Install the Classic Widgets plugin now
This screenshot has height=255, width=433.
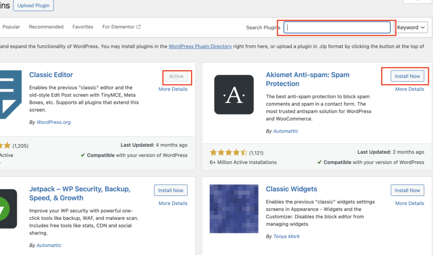point(407,190)
